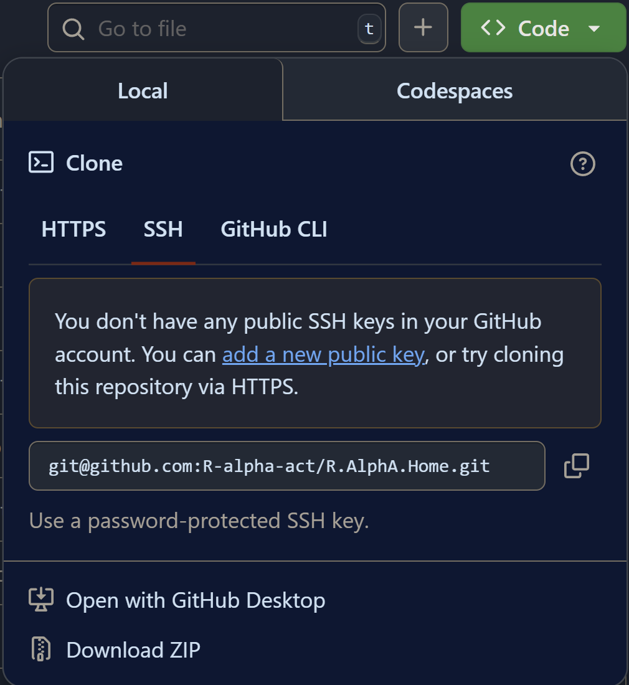Select the GitHub CLI clone option
Screen dimensions: 629x685
point(274,229)
